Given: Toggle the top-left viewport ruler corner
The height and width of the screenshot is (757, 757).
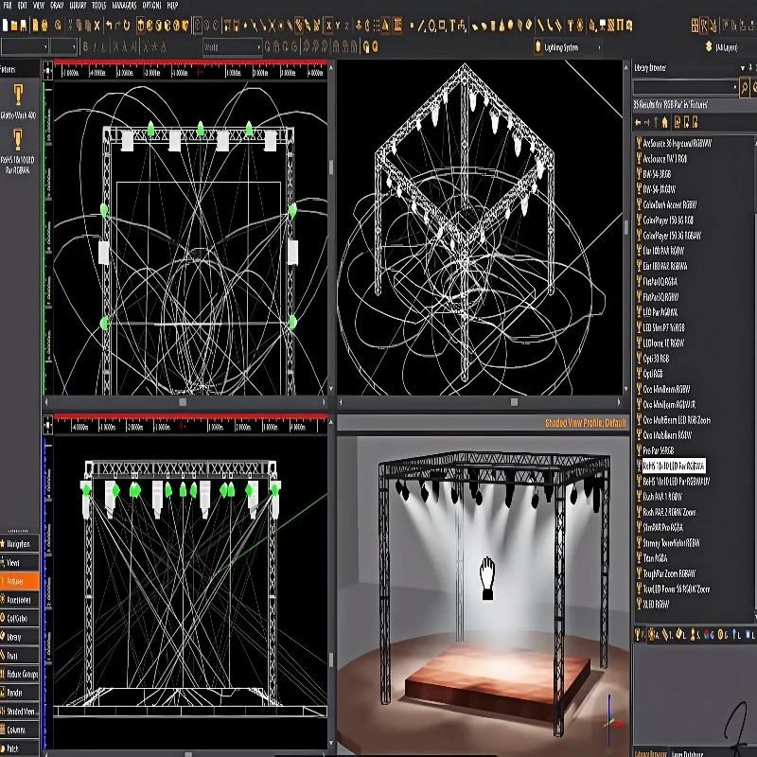Looking at the screenshot, I should click(48, 72).
